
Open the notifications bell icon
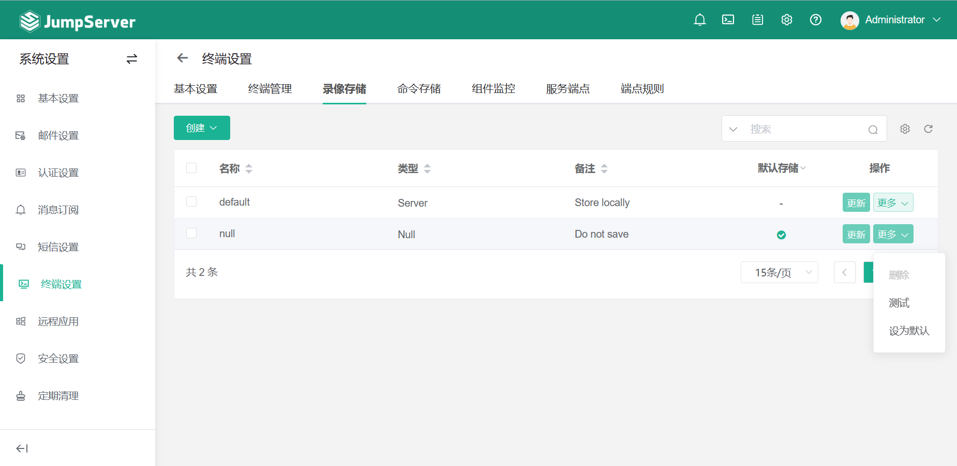[x=699, y=20]
